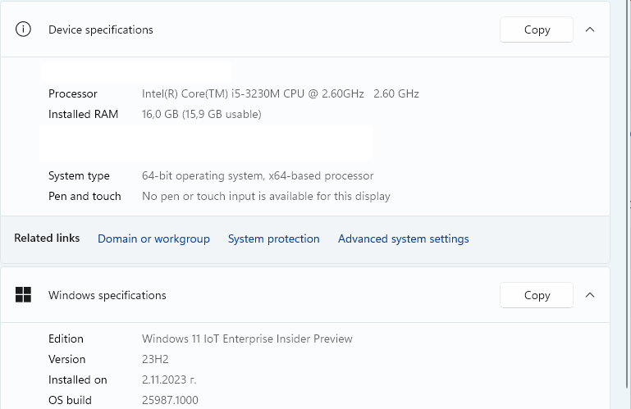Click the Version label
The image size is (631, 409).
click(x=66, y=359)
